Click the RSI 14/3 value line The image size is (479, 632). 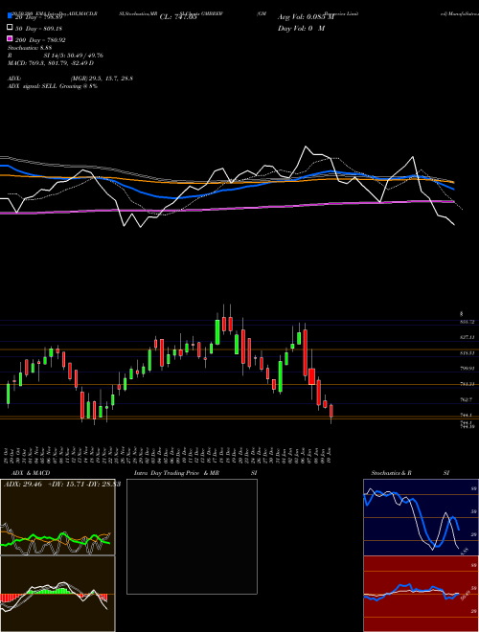coord(56,56)
